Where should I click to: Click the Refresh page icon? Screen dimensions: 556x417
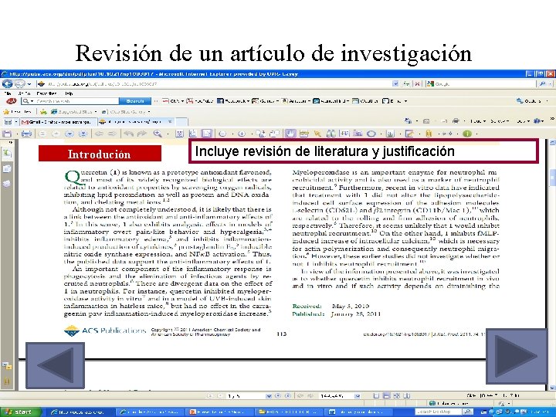408,84
